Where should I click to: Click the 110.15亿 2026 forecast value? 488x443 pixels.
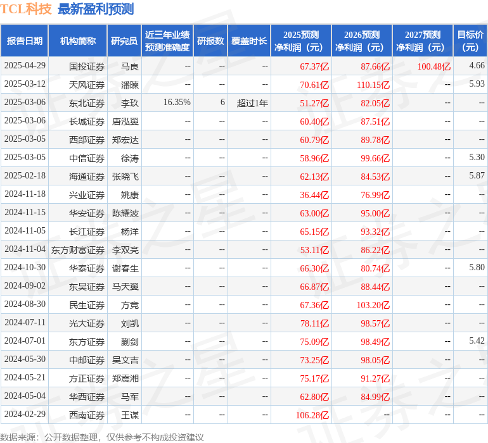(x=373, y=85)
